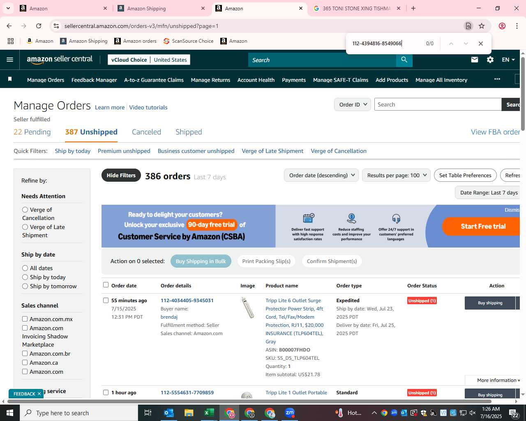Open a new browser tab
The image size is (526, 421).
point(413,8)
